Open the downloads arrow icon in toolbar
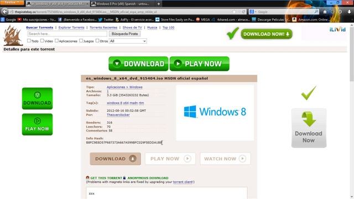The height and width of the screenshot is (199, 354). pos(349,12)
